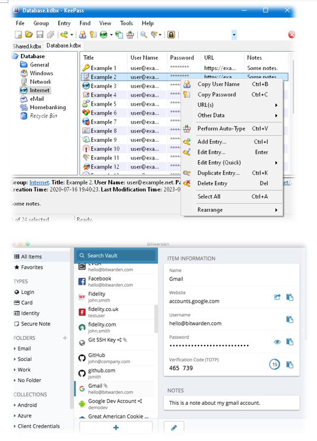
Task: Click the Copy Password toolbar icon
Action: pos(93,34)
